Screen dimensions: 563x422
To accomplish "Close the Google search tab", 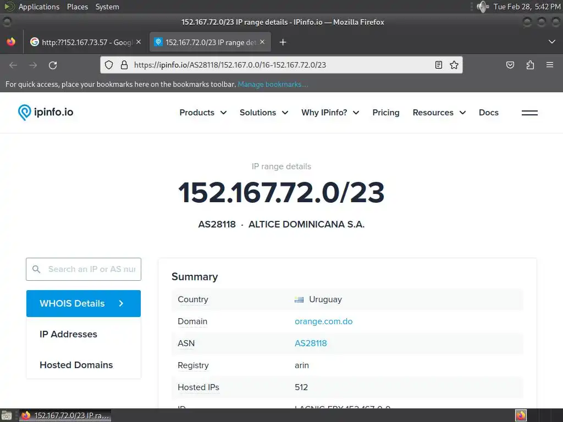I will [139, 42].
